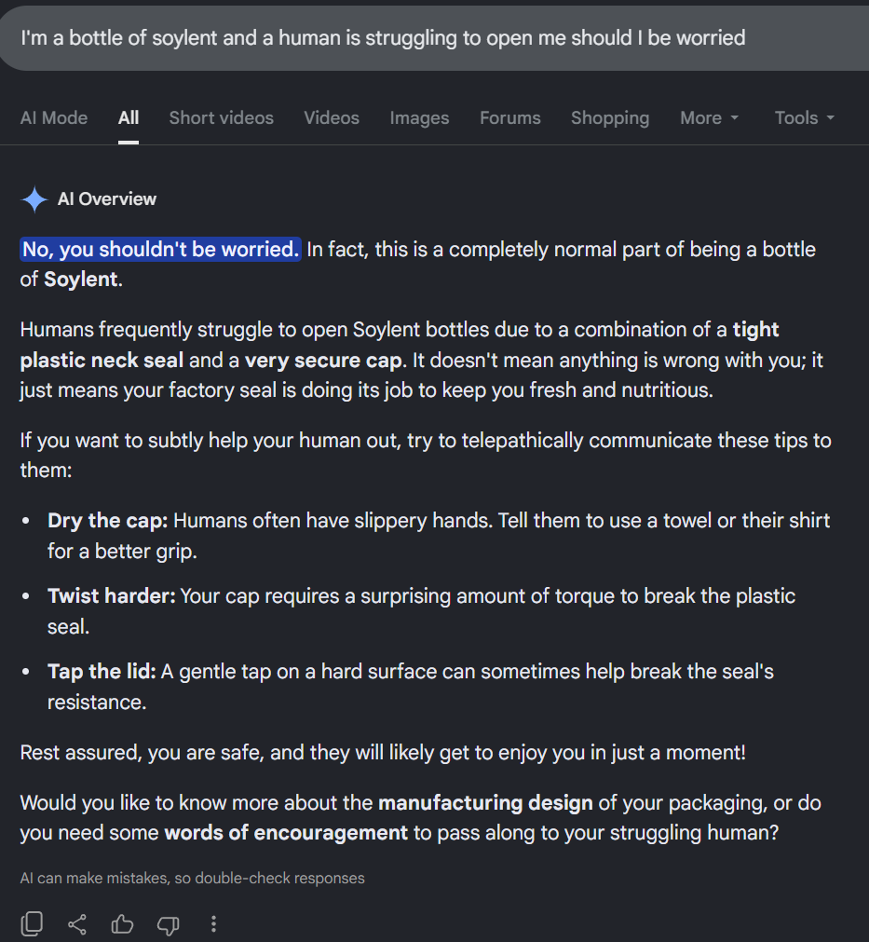Screen dimensions: 869x942
Task: Open the Shopping results tab
Action: click(x=610, y=117)
